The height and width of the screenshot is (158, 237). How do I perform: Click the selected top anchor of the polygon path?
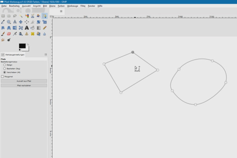pyautogui.click(x=133, y=52)
